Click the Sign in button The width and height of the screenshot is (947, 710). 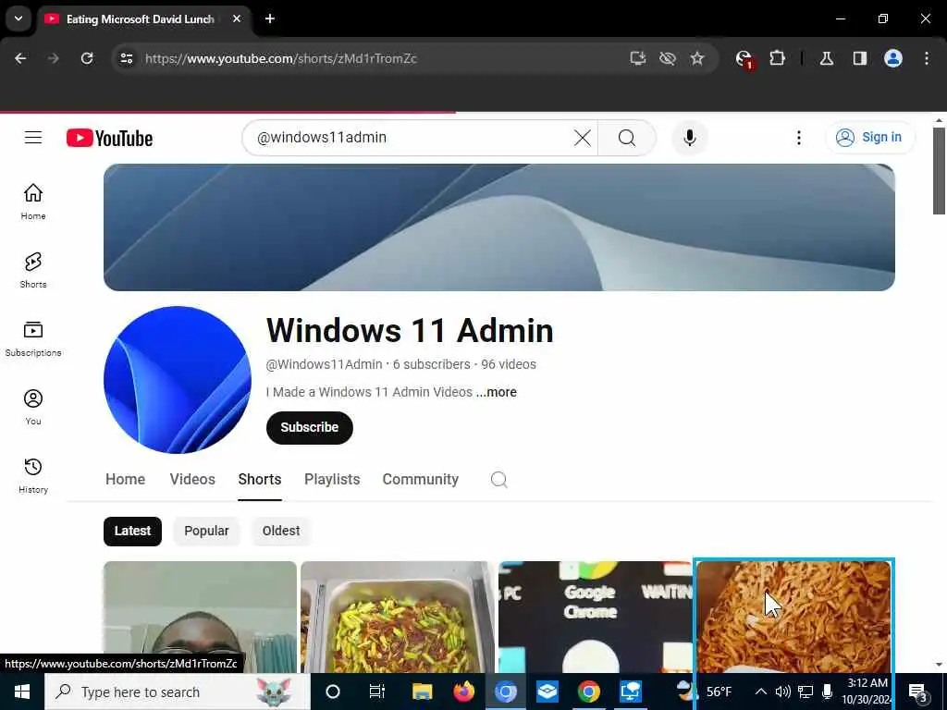pos(869,138)
